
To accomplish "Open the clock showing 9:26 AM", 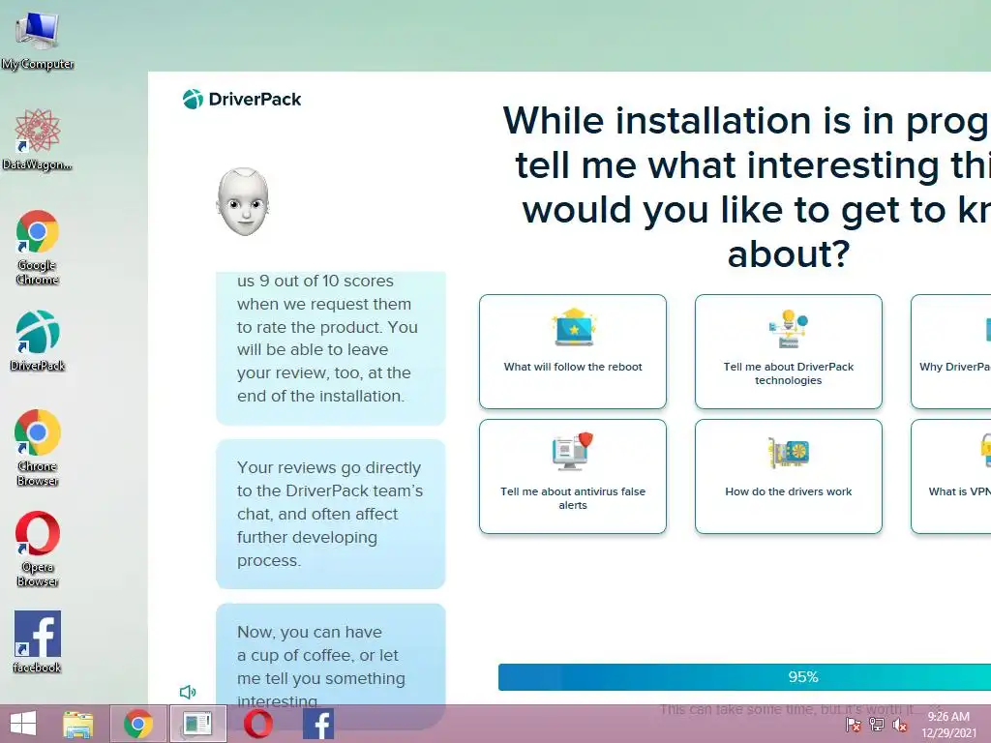I will coord(948,725).
